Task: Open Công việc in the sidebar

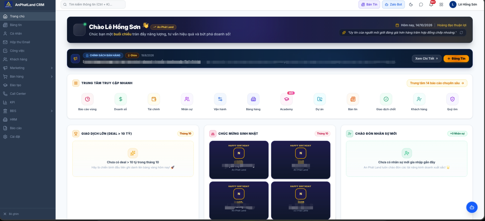Action: coord(28,51)
